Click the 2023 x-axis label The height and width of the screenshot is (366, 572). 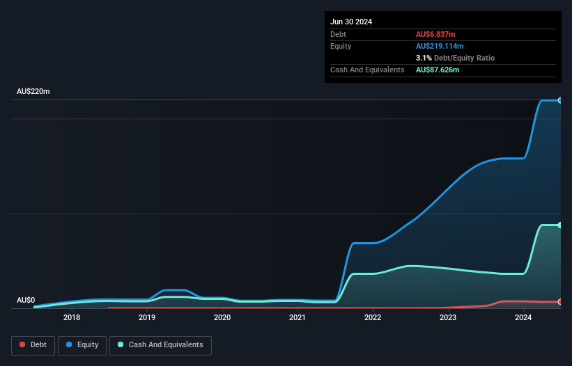tap(448, 317)
